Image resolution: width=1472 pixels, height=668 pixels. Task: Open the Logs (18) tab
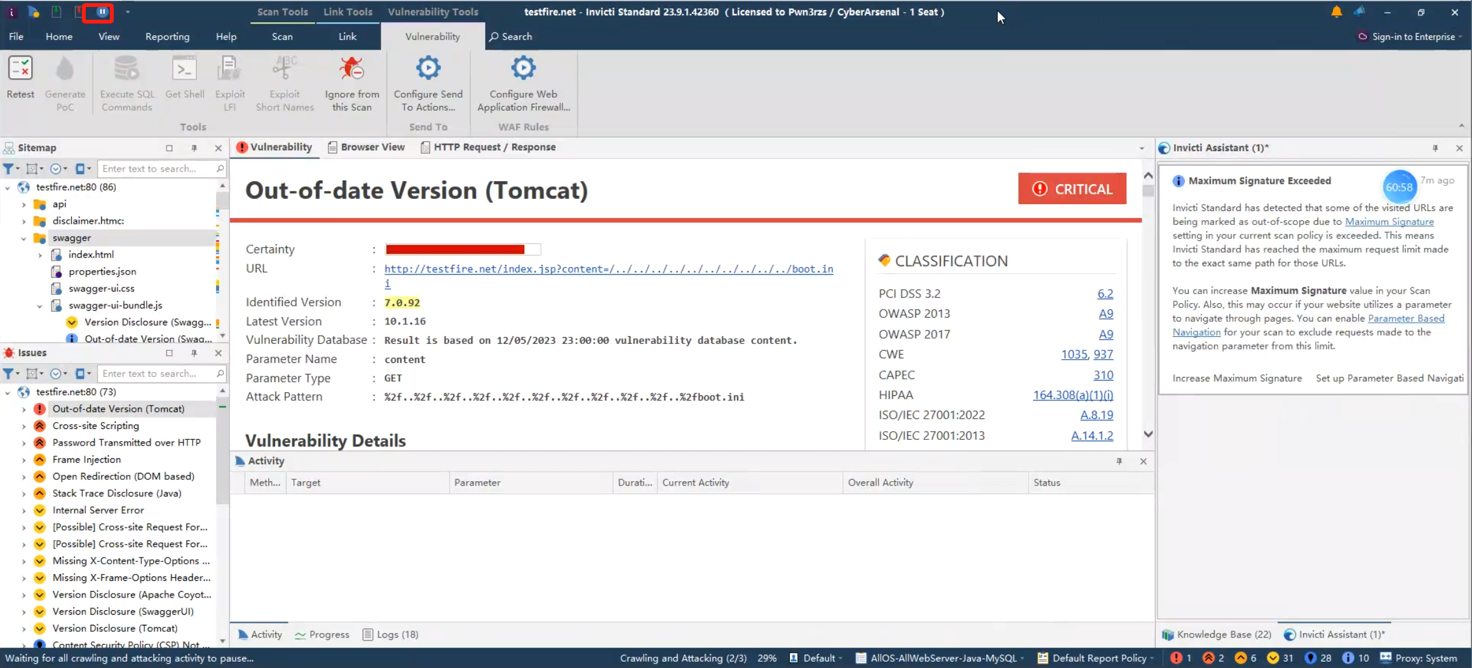[391, 634]
